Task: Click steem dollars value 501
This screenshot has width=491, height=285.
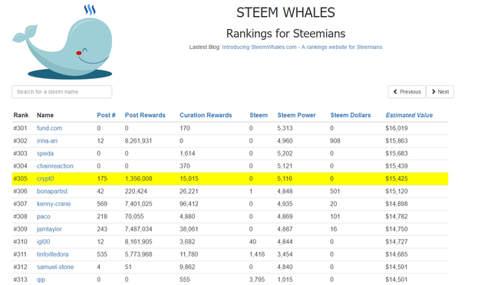Action: [335, 191]
